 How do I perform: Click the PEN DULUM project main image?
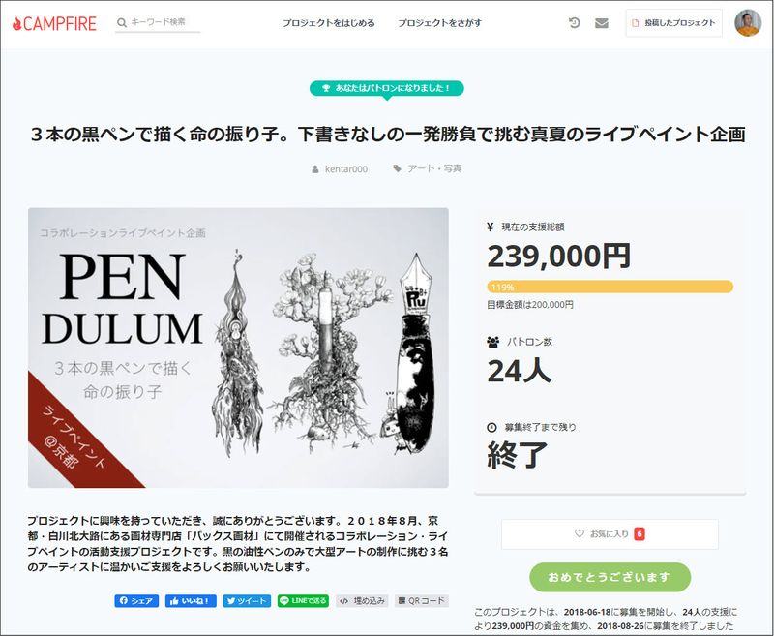238,348
